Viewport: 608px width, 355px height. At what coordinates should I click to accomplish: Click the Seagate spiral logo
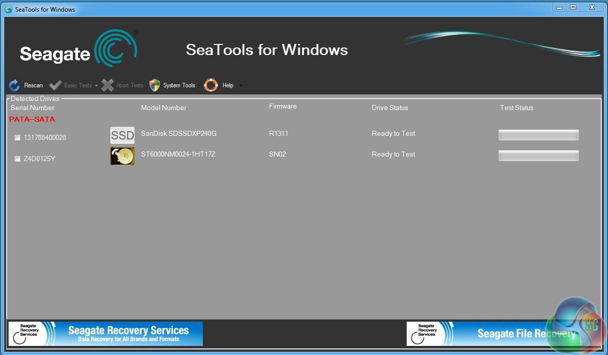pos(116,48)
